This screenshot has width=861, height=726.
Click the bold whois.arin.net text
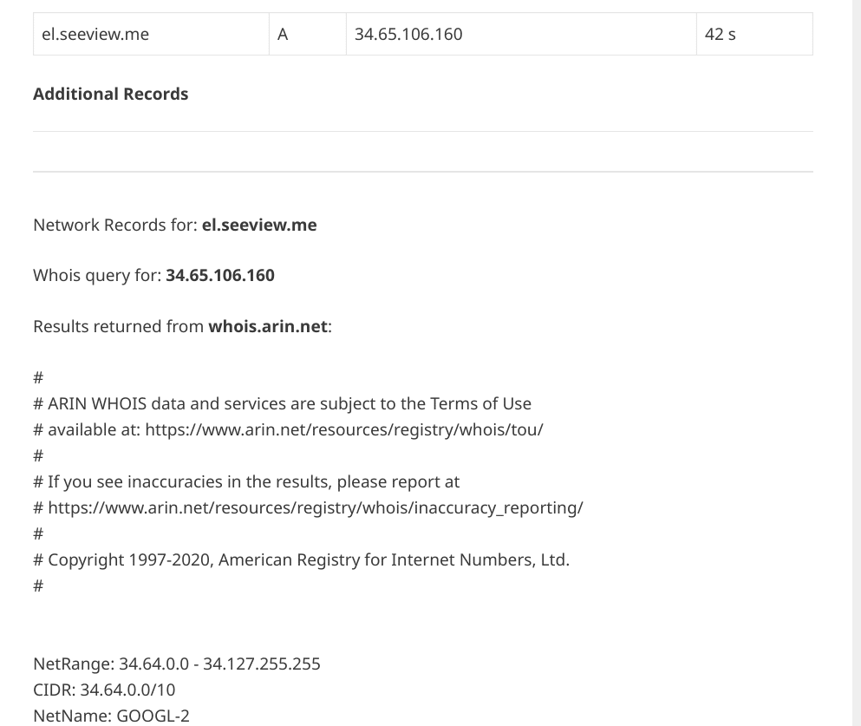pos(268,326)
